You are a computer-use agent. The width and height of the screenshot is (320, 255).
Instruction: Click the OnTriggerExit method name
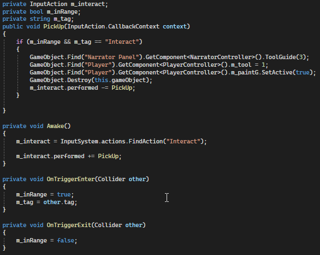(x=69, y=225)
